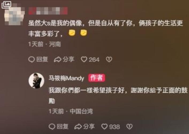
Task: Open the image gallery icon at top-left corner
Action: (6, 5)
